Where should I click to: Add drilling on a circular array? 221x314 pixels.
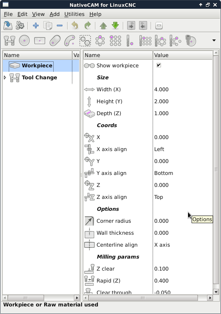coord(161,41)
